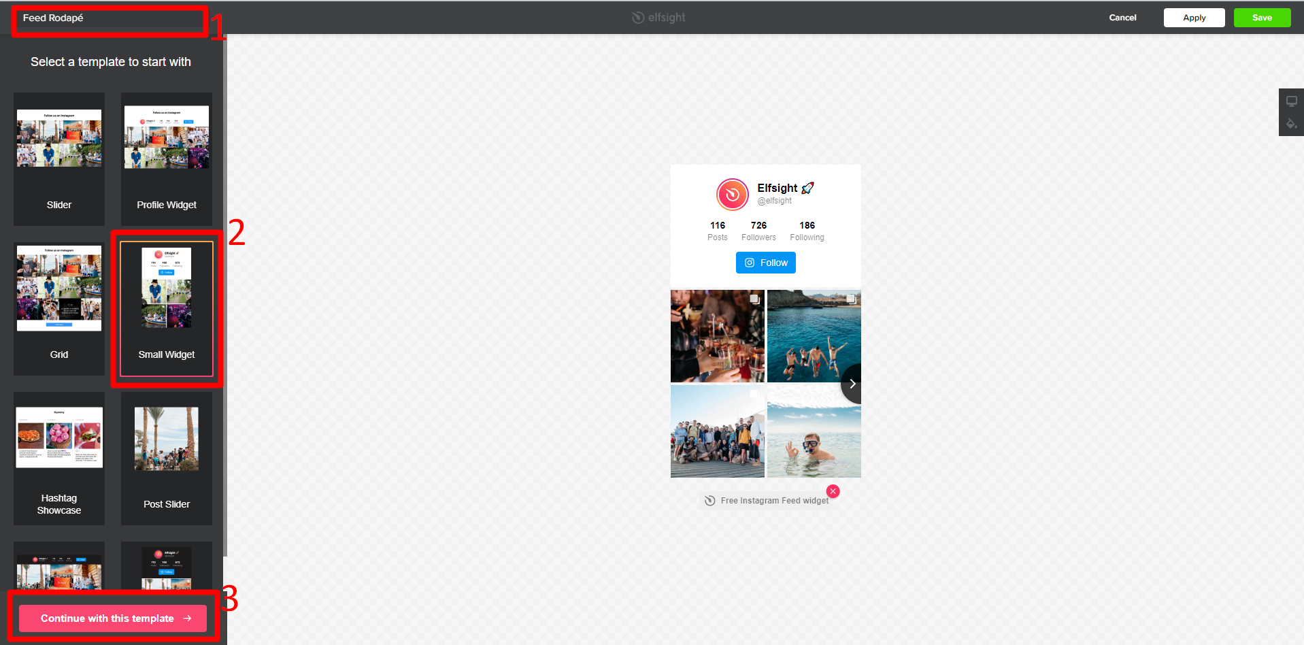Open the group photo on pier

point(718,431)
